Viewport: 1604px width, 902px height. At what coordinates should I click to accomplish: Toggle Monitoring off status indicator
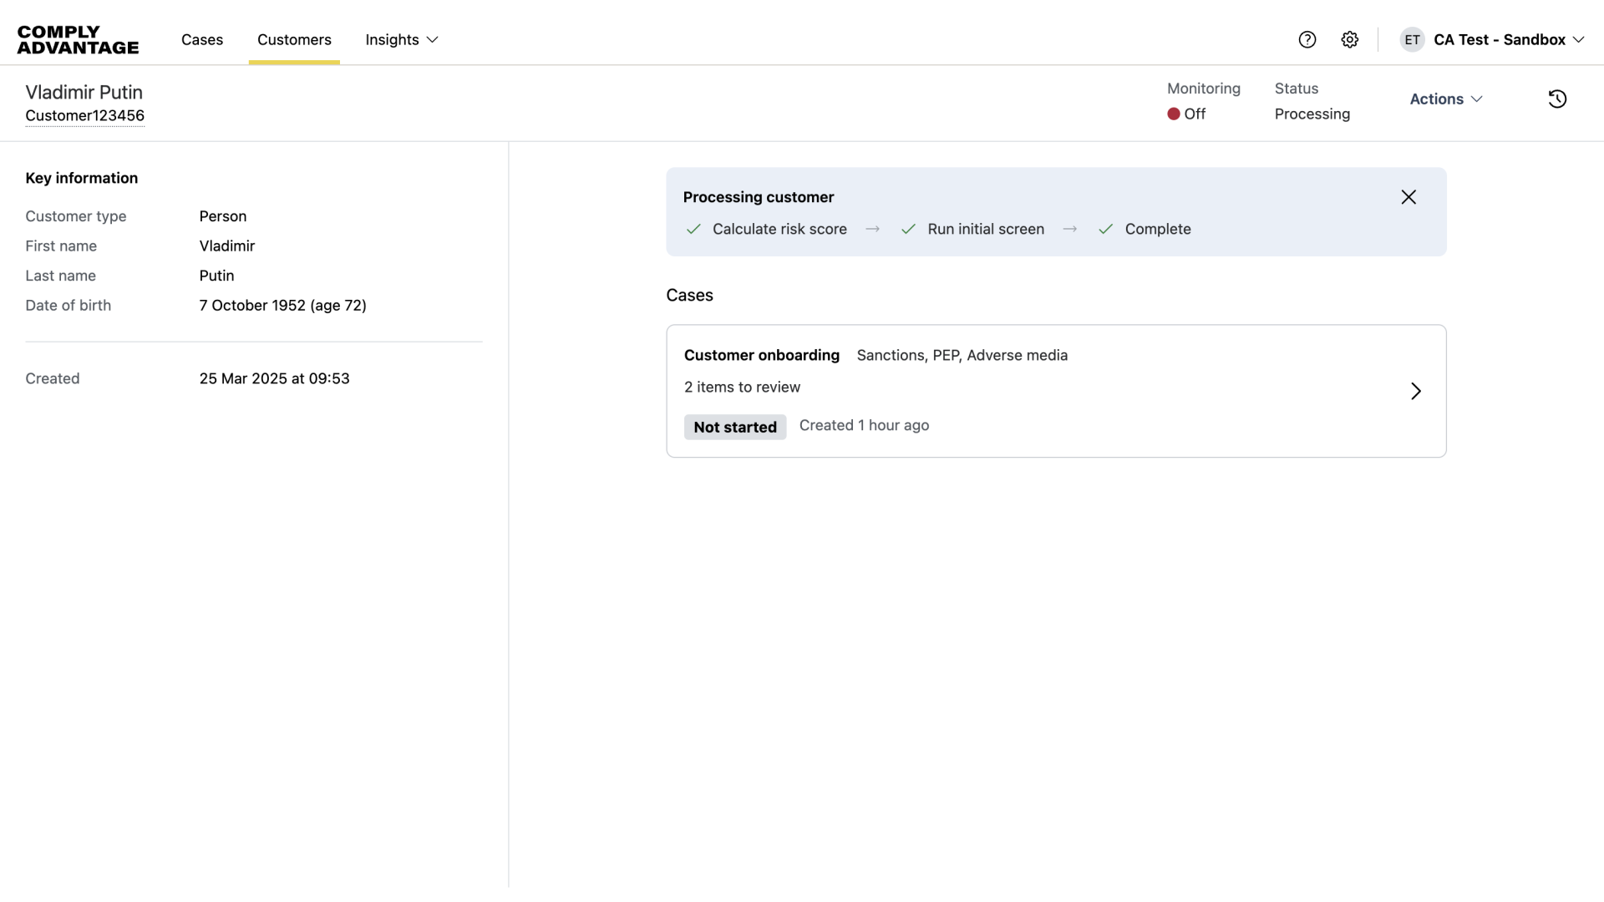coord(1186,114)
